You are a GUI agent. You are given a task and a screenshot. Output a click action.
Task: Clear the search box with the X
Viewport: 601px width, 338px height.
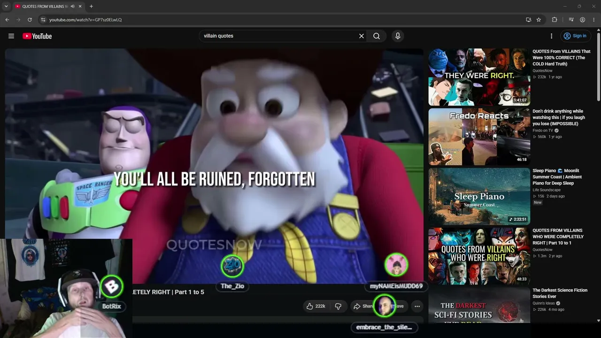point(362,36)
